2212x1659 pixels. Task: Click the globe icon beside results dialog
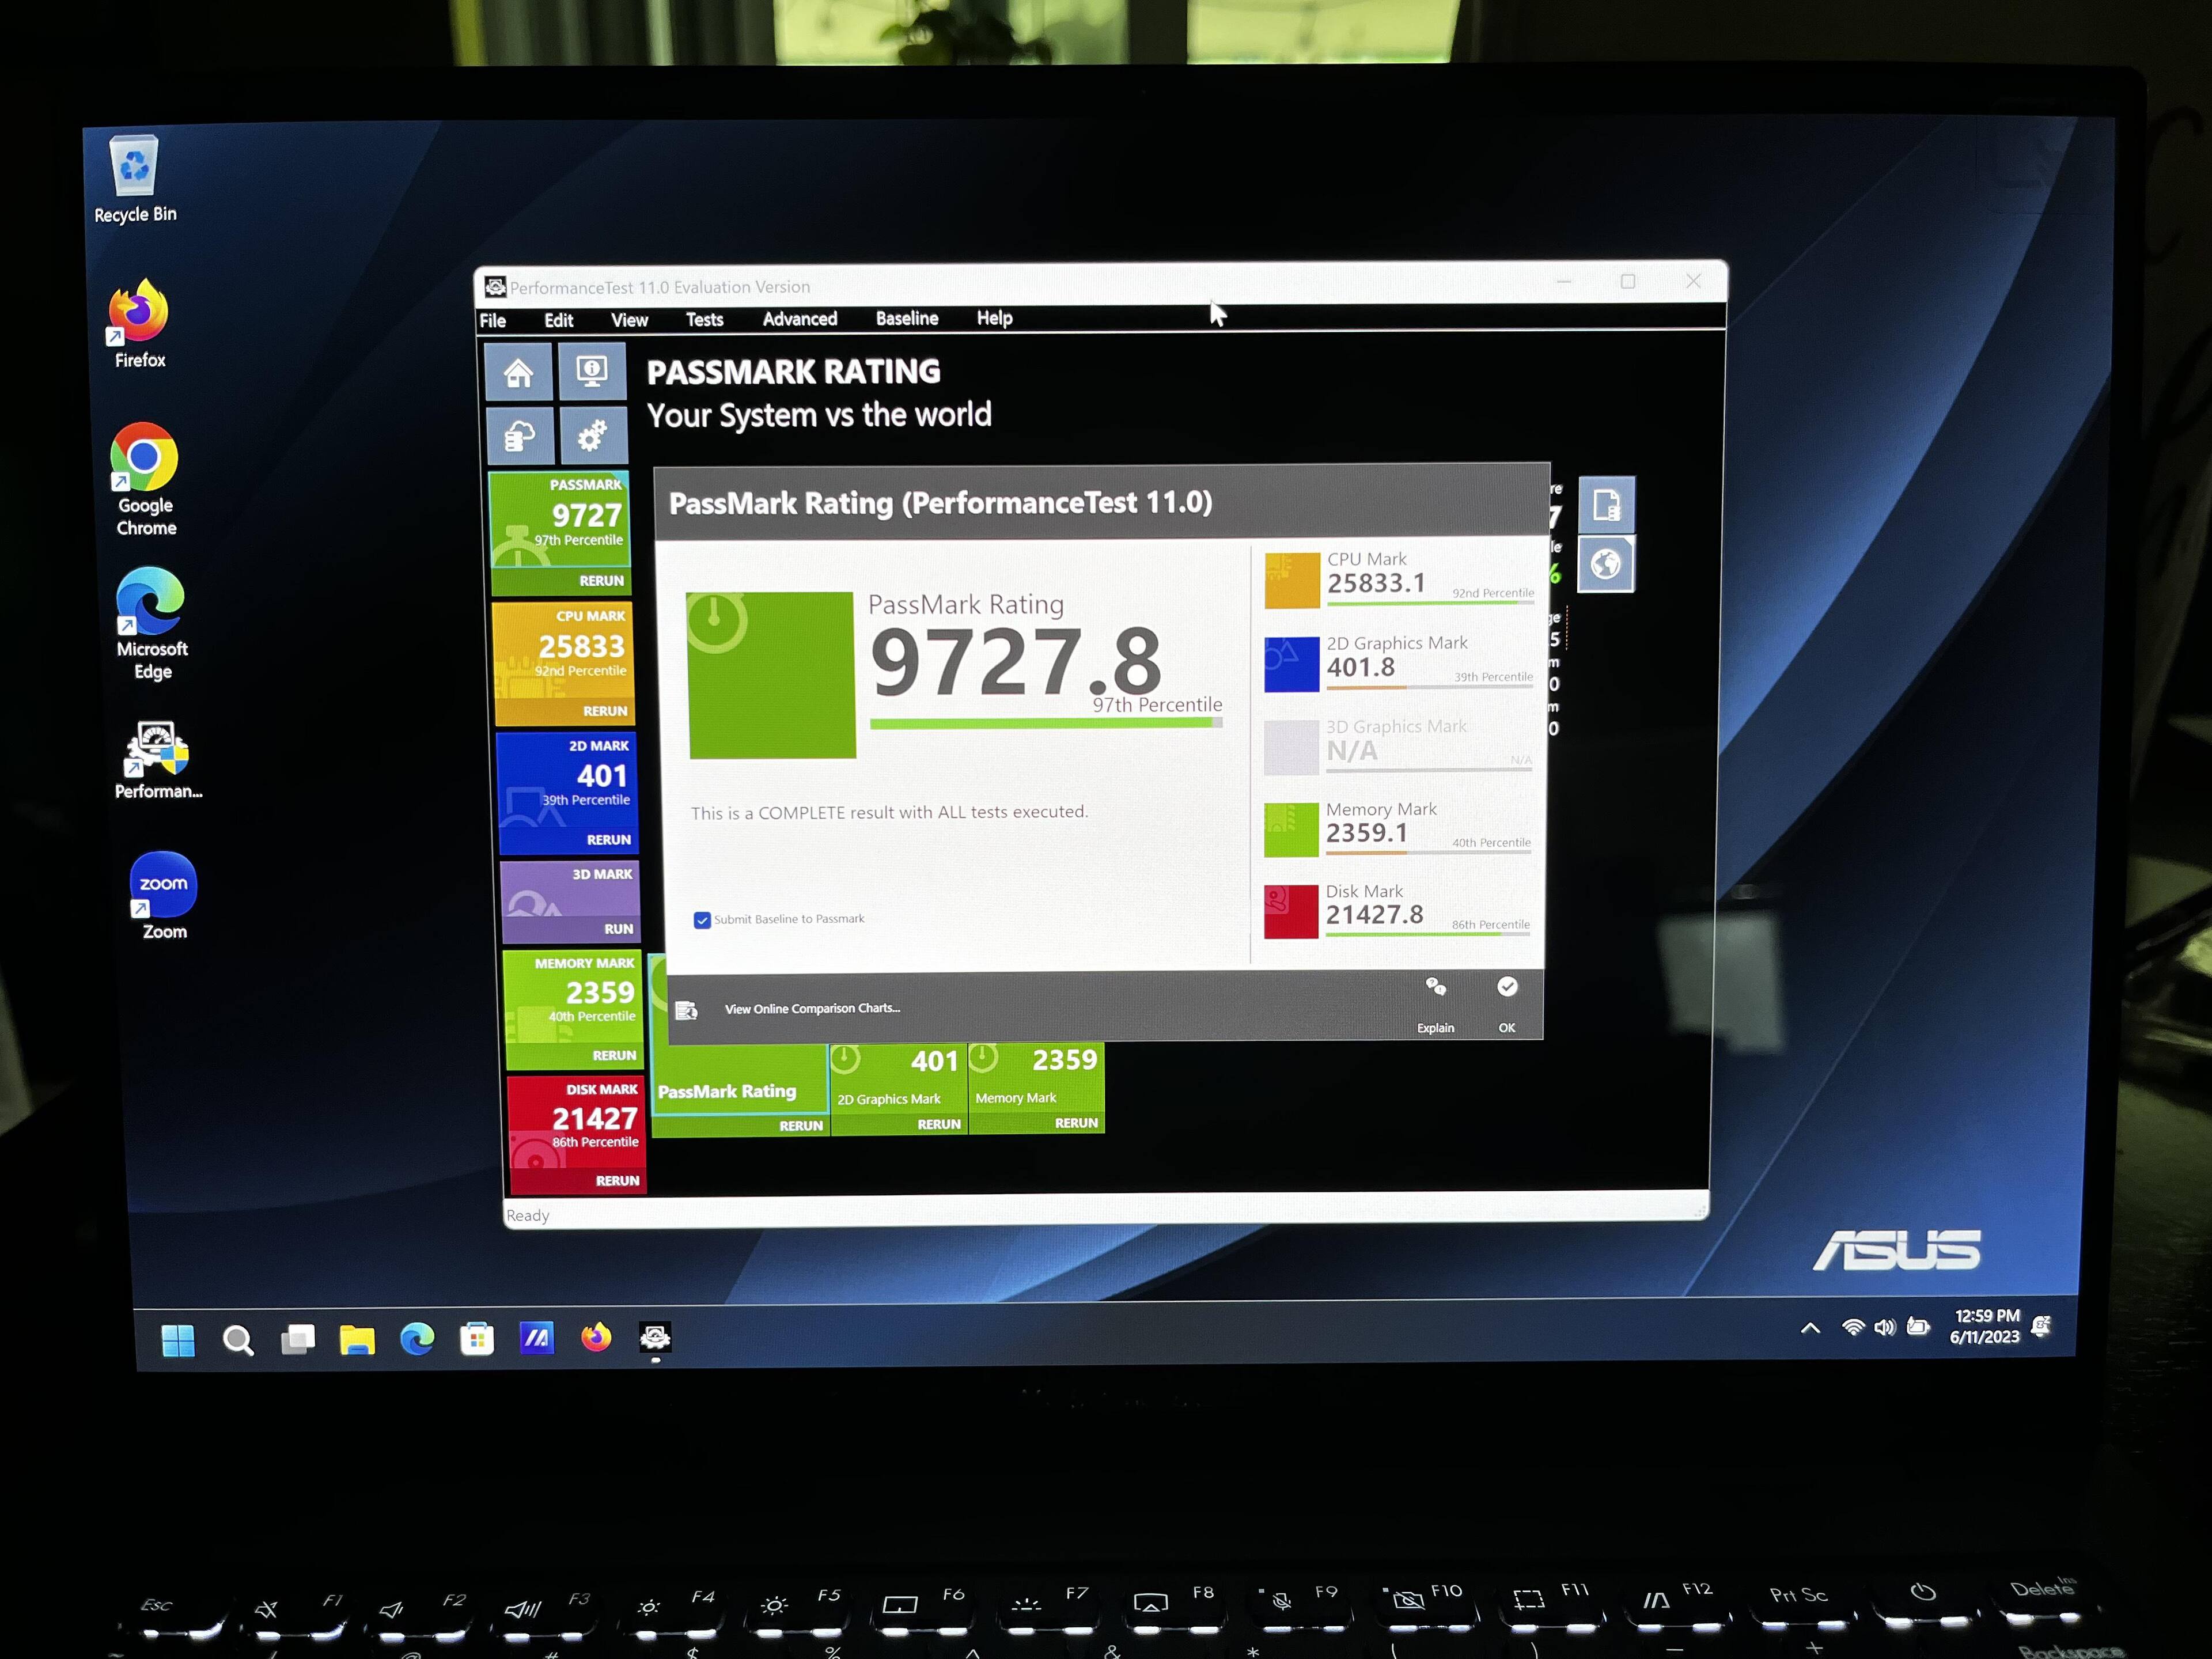click(x=1606, y=564)
